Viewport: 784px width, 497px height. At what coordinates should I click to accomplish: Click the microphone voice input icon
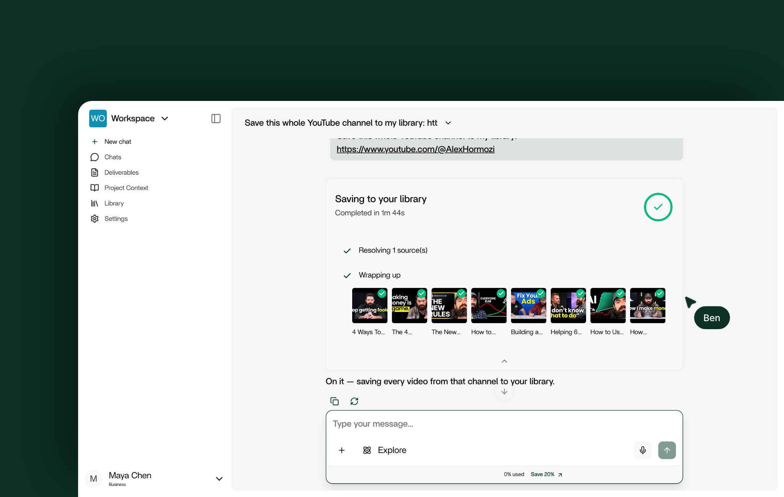[x=643, y=450]
